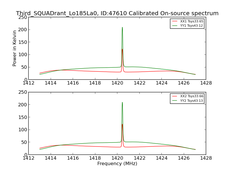Click the 150 y-tick label on bottom plot
The width and height of the screenshot is (229, 172).
click(x=23, y=117)
